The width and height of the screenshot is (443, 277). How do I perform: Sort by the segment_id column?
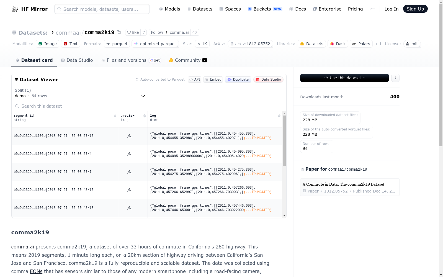tap(115, 116)
